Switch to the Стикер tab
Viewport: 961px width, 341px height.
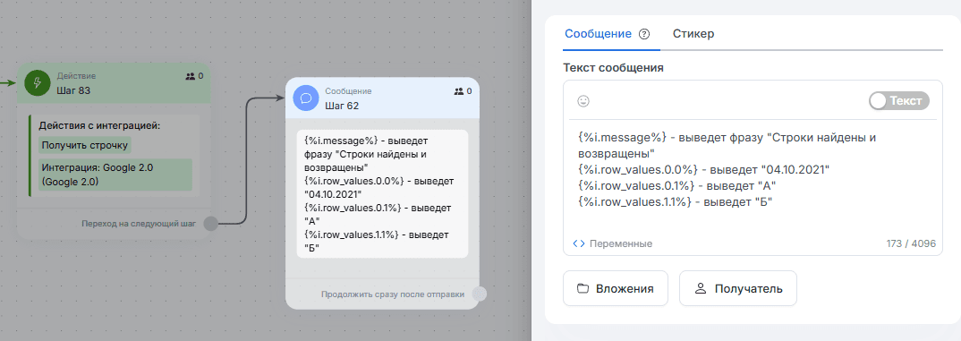(693, 34)
